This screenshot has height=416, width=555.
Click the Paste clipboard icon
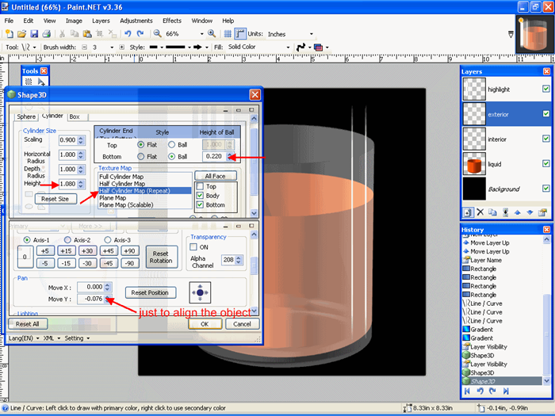click(x=87, y=34)
